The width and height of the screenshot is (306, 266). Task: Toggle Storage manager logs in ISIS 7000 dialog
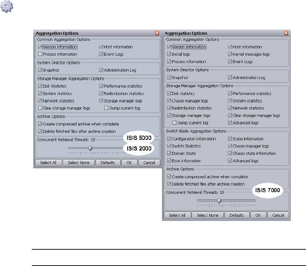click(169, 115)
